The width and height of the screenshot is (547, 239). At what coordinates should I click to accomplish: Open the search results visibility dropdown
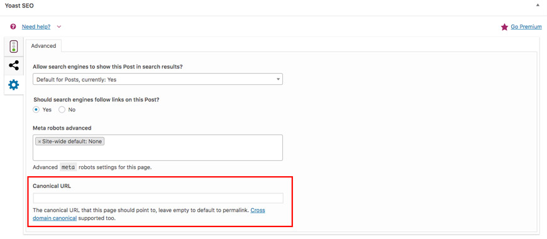pos(158,79)
